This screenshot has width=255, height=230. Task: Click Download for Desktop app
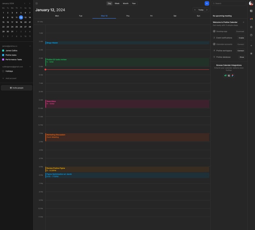(240, 32)
